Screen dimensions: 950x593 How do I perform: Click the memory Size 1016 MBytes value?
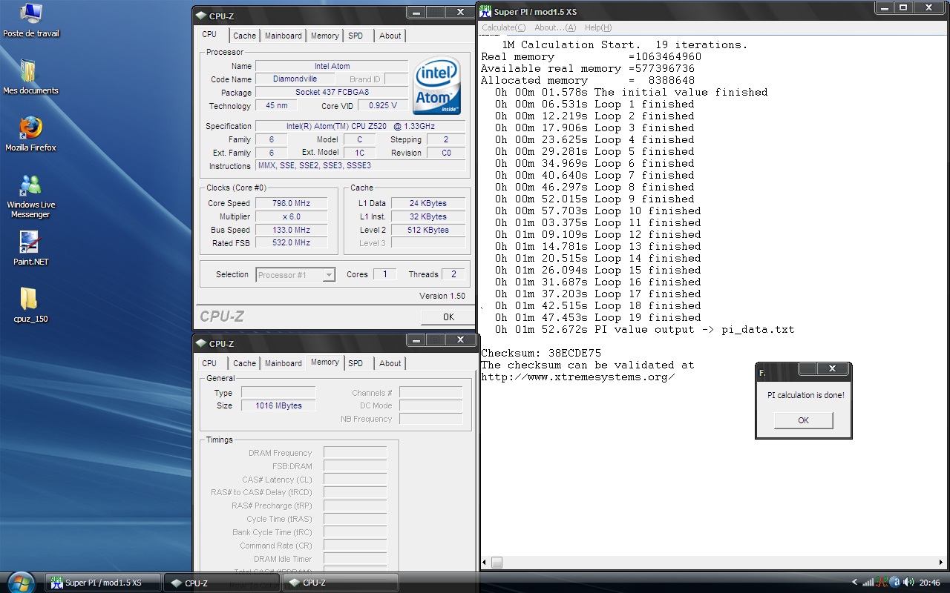(278, 405)
